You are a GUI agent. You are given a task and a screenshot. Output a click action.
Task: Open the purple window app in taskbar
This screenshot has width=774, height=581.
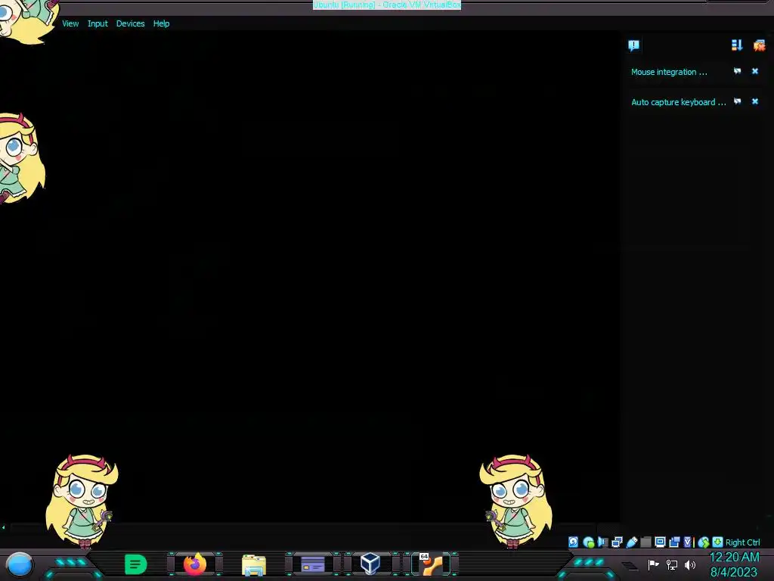(313, 564)
